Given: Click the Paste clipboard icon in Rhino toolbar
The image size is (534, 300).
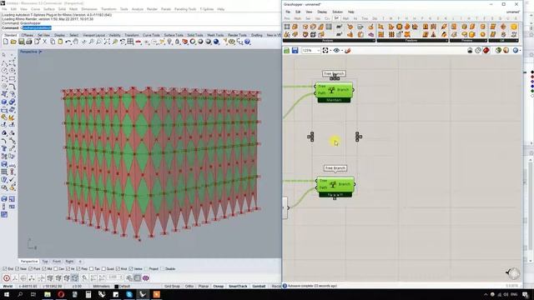Looking at the screenshot, I should (60, 42).
